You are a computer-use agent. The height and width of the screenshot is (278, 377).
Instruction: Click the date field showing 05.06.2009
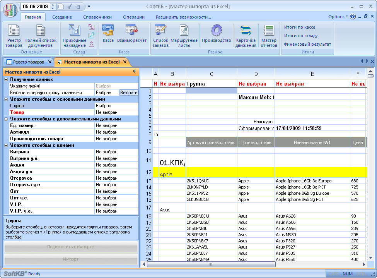[36, 7]
